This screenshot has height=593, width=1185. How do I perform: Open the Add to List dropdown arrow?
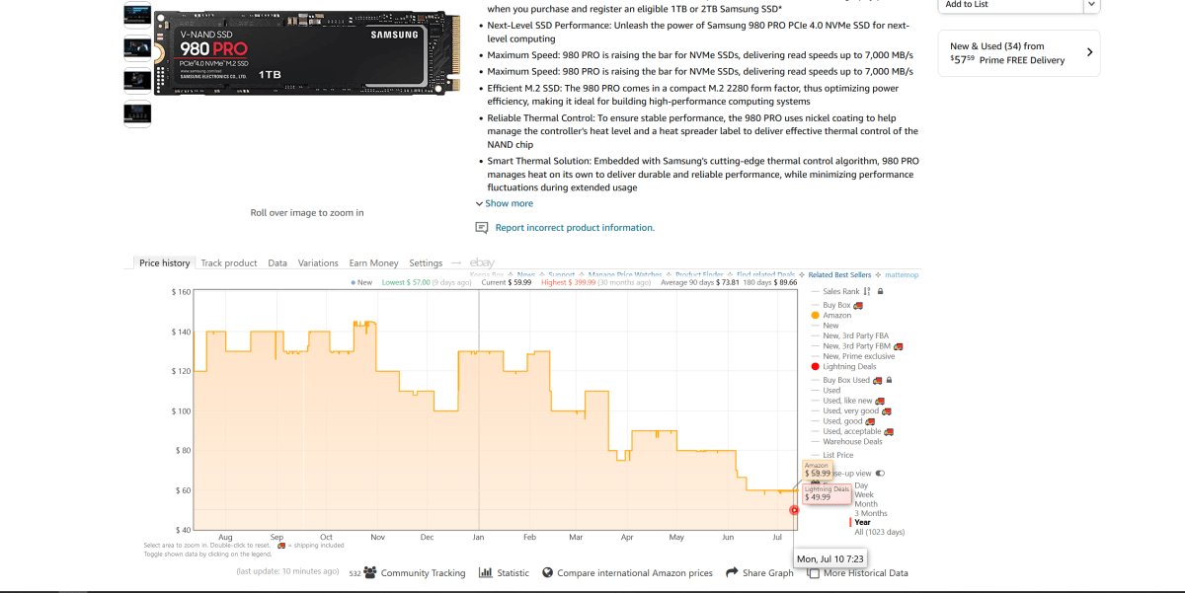(x=1091, y=5)
